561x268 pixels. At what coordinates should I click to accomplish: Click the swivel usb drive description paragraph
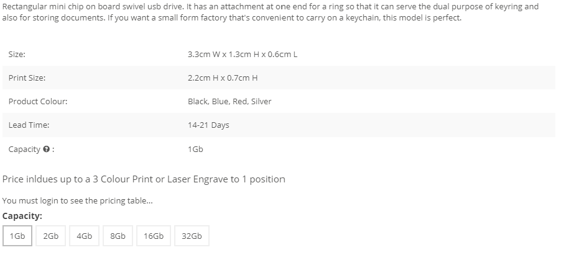(x=271, y=12)
